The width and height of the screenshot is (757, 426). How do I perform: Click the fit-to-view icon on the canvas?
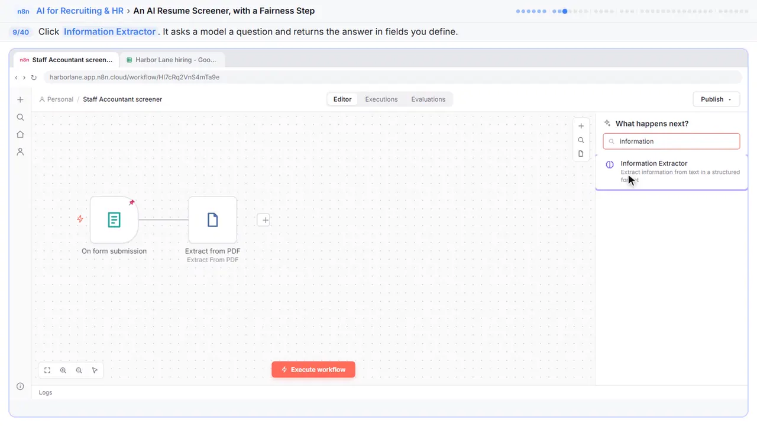click(47, 370)
